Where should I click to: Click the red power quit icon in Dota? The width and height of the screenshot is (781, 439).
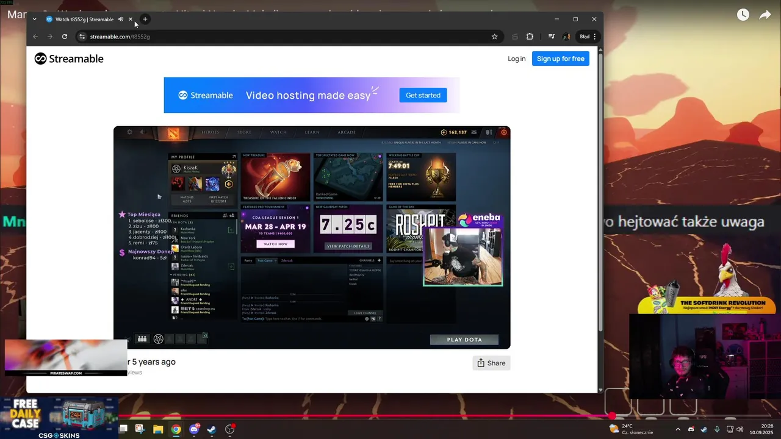point(504,132)
